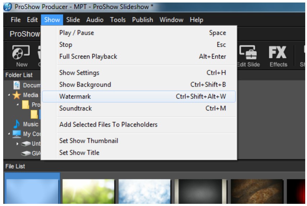Open the Publish menu
The height and width of the screenshot is (206, 307).
[x=142, y=20]
